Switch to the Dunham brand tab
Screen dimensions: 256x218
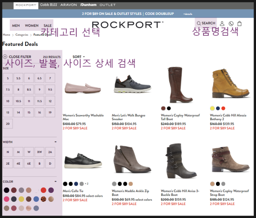pyautogui.click(x=88, y=5)
